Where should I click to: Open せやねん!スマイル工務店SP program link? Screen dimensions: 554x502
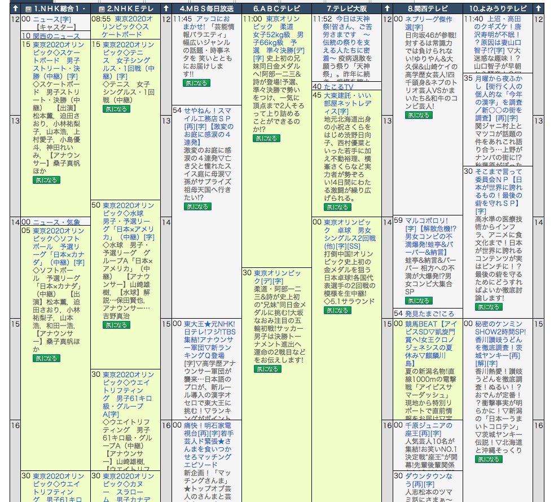(209, 126)
